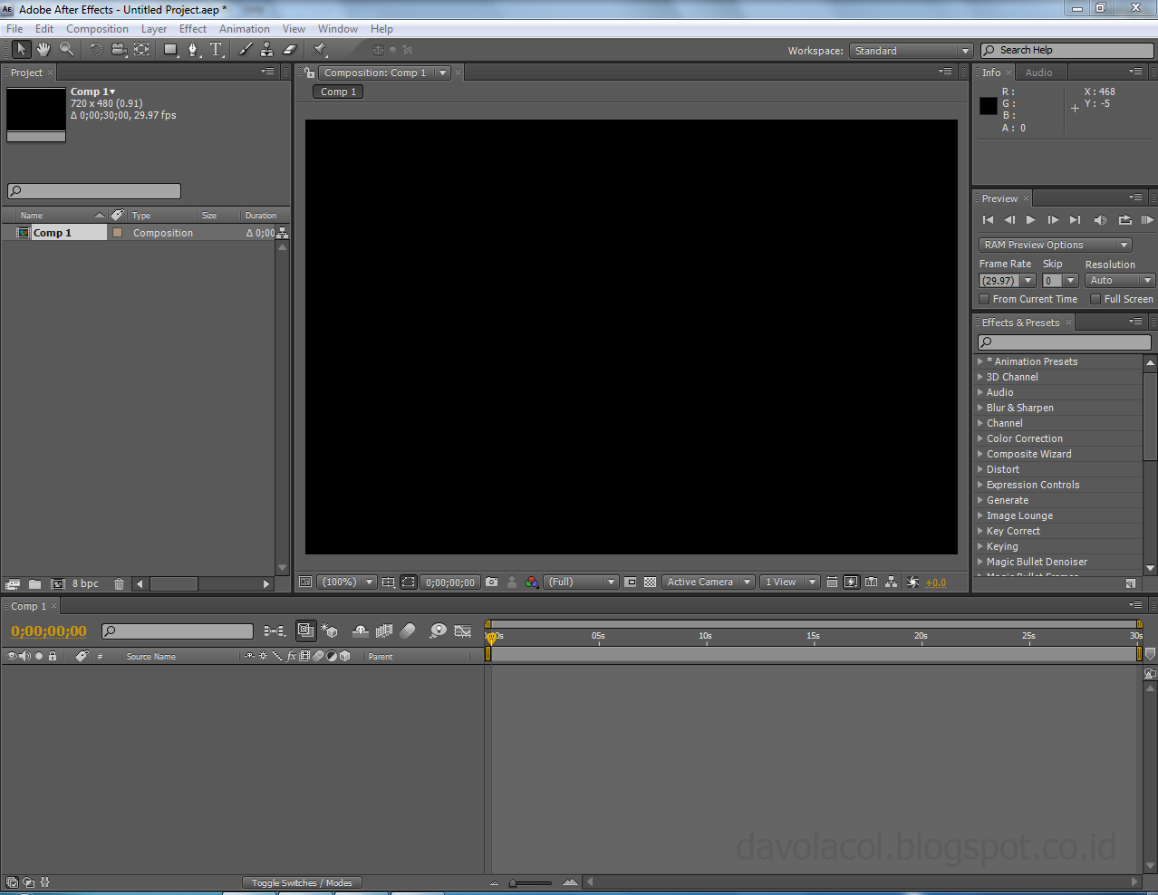1158x895 pixels.
Task: Toggle the From Current Time checkbox
Action: pyautogui.click(x=984, y=299)
